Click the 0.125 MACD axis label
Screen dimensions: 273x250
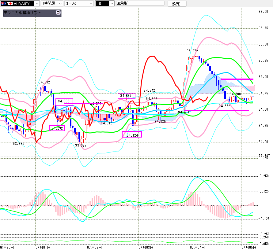[264, 191]
